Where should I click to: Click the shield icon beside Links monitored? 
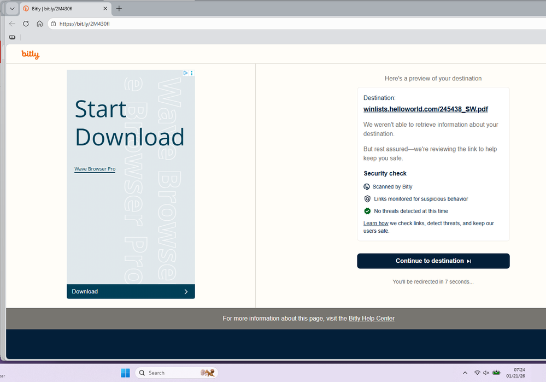point(367,199)
